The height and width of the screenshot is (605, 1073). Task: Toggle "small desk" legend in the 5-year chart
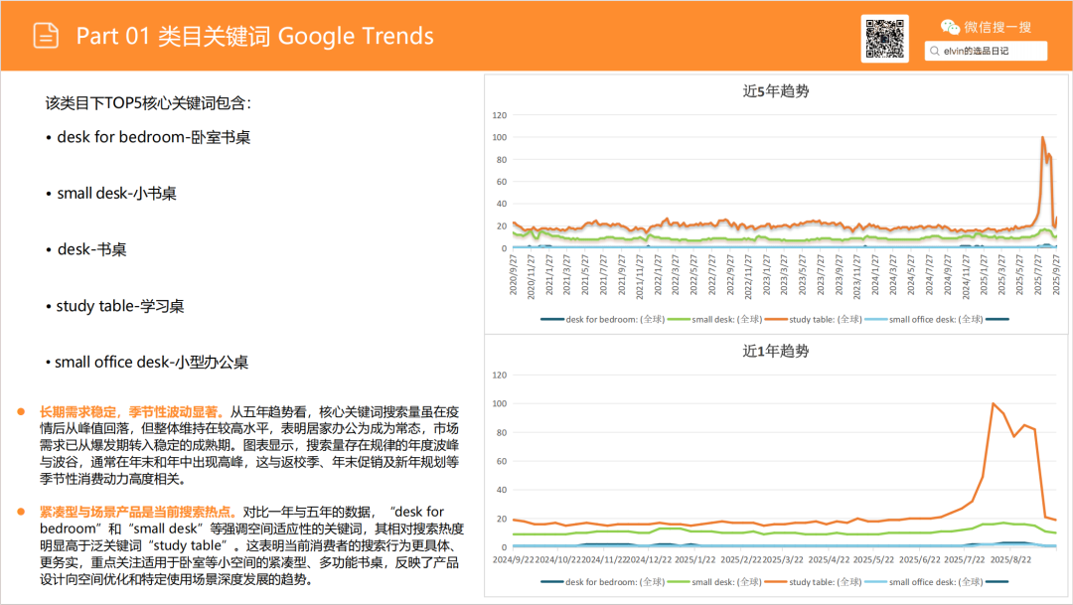tap(711, 319)
